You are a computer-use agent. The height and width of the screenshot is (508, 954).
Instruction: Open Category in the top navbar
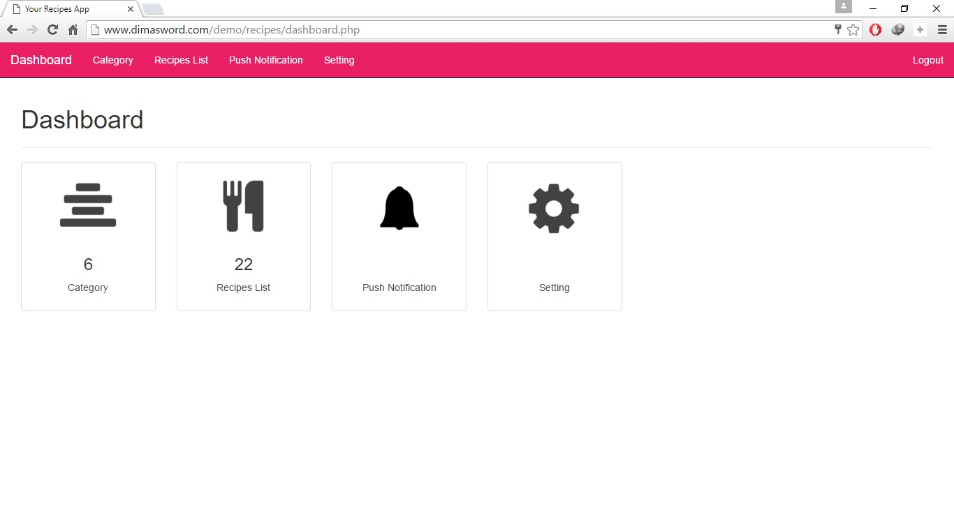pyautogui.click(x=112, y=60)
